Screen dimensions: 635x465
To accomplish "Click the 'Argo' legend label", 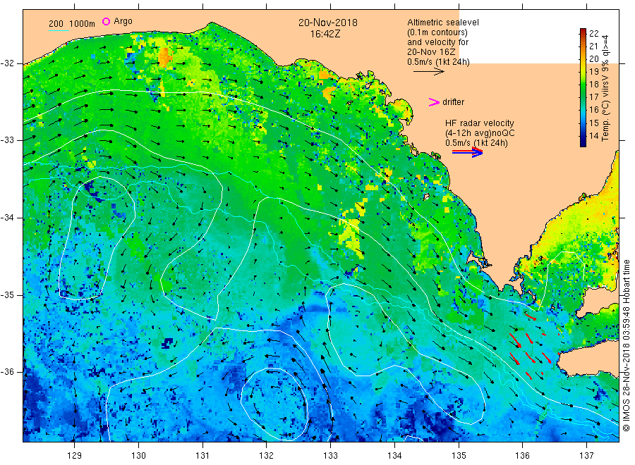I will 123,21.
